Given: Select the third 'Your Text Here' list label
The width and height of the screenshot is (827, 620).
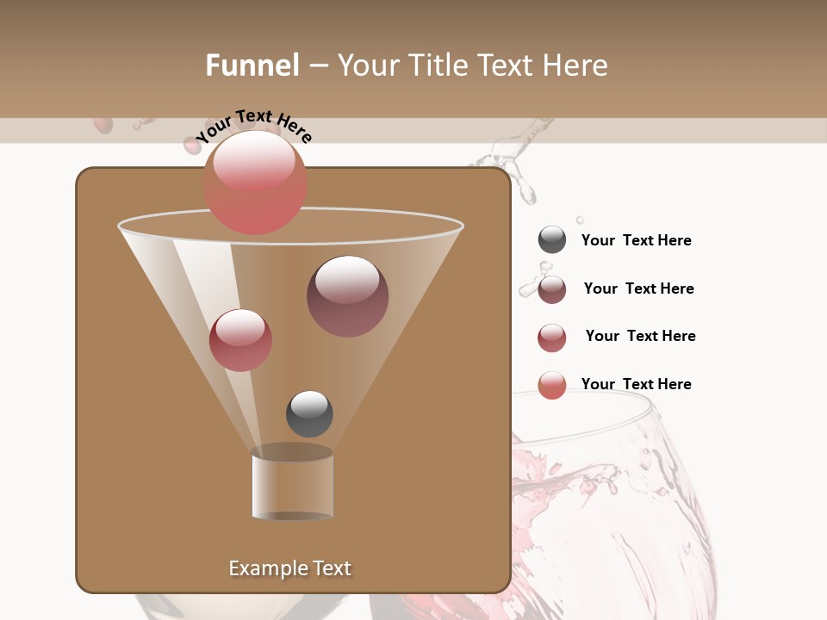Looking at the screenshot, I should [641, 336].
